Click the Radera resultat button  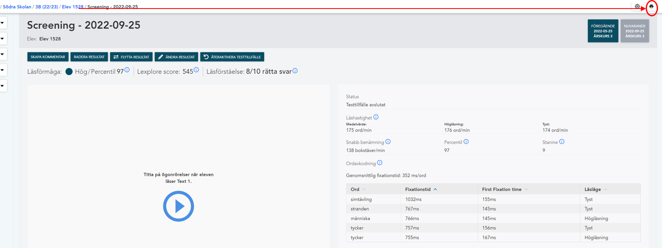[89, 57]
